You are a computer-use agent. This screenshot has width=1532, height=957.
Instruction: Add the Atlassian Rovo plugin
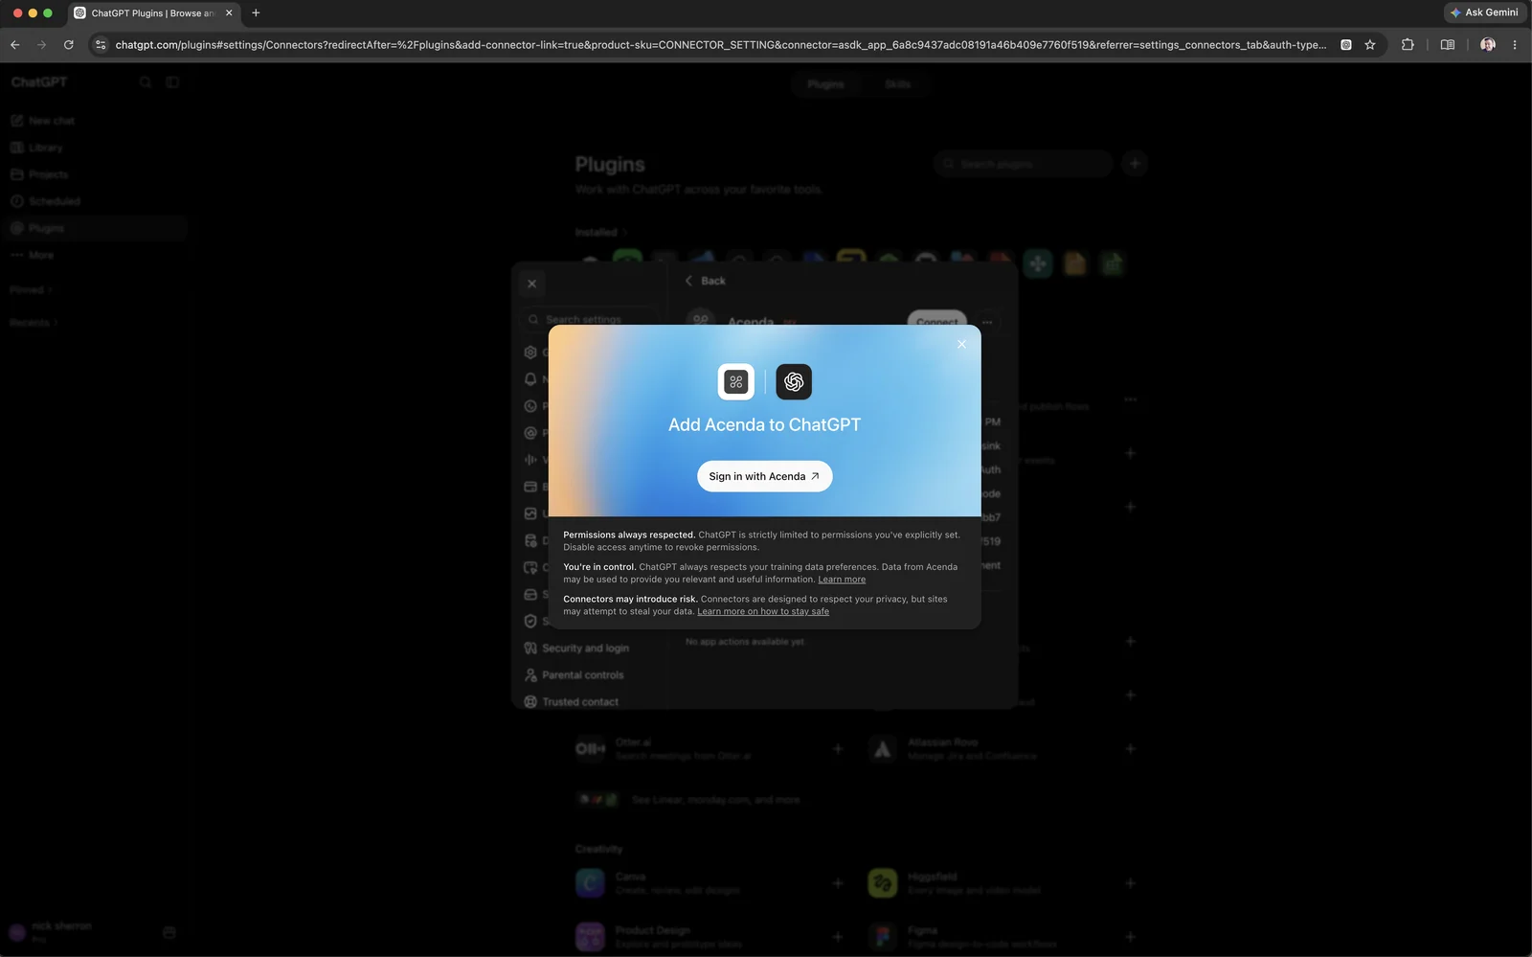[x=1131, y=749]
